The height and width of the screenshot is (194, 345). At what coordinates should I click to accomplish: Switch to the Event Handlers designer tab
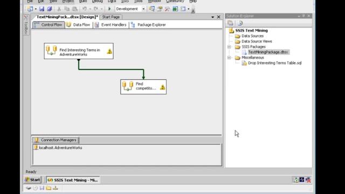click(x=111, y=25)
